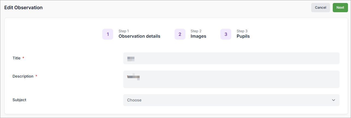
Task: Click the Subject field label
Action: 19,100
